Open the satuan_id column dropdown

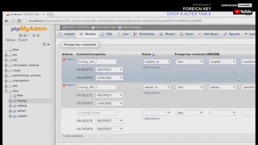157,87
